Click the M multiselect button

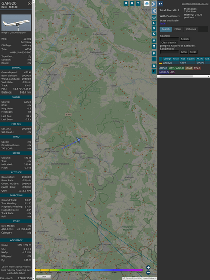154,46
